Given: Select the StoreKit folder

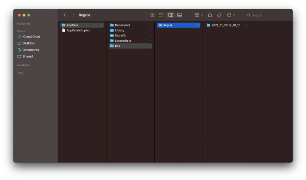Looking at the screenshot, I should coord(130,36).
